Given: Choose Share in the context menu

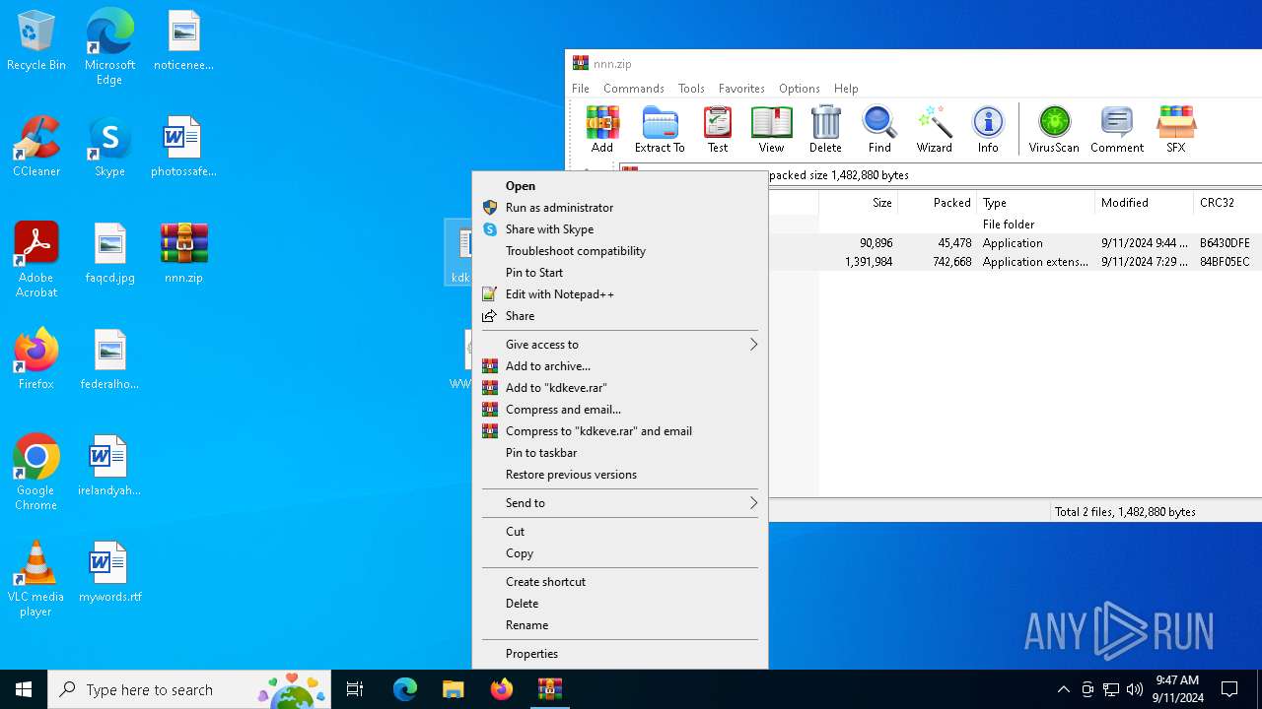Looking at the screenshot, I should click(x=620, y=316).
